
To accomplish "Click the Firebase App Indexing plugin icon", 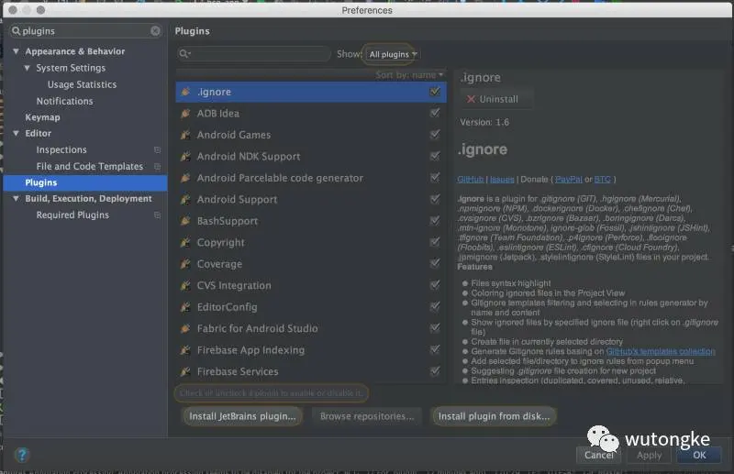I will tap(186, 350).
